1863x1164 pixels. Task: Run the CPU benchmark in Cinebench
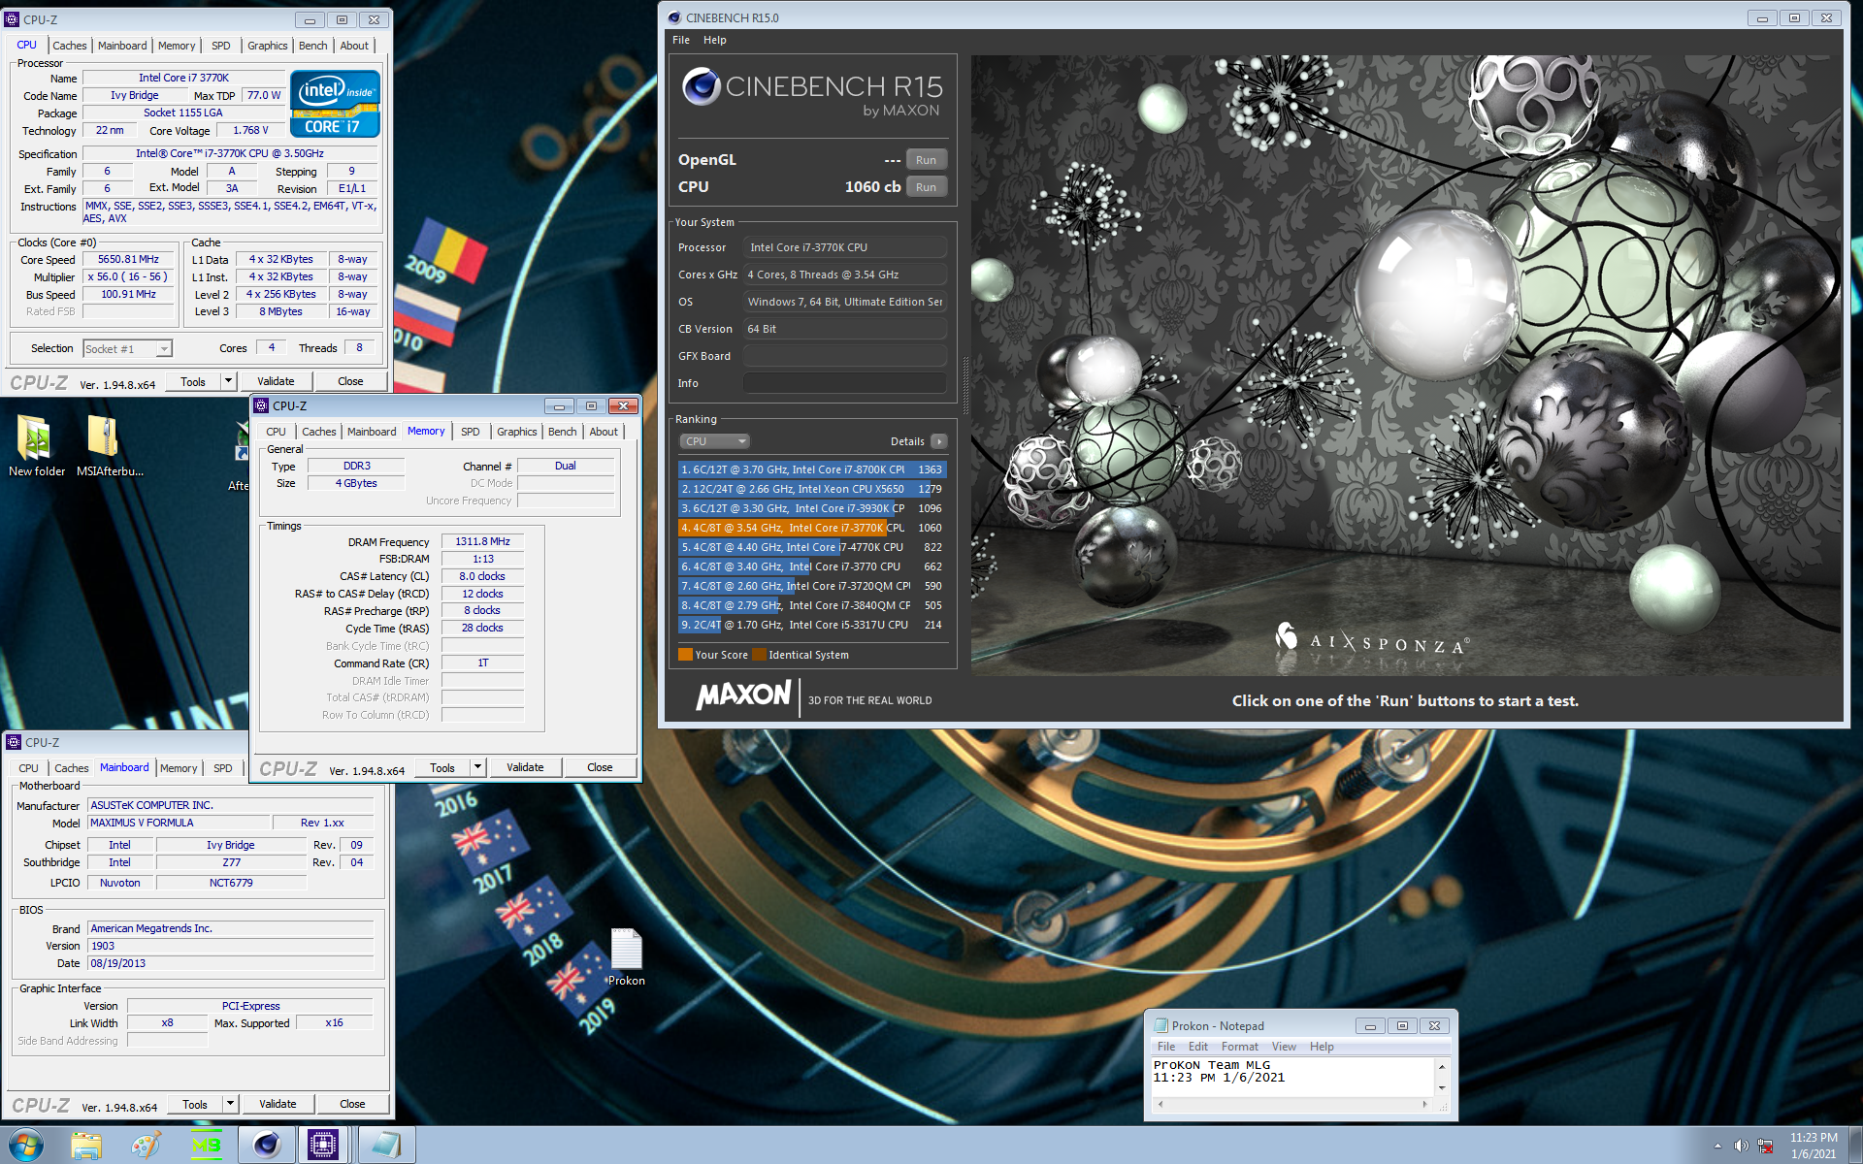click(x=926, y=187)
